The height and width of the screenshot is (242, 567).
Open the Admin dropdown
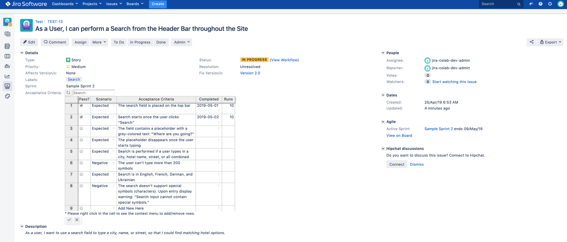point(182,42)
